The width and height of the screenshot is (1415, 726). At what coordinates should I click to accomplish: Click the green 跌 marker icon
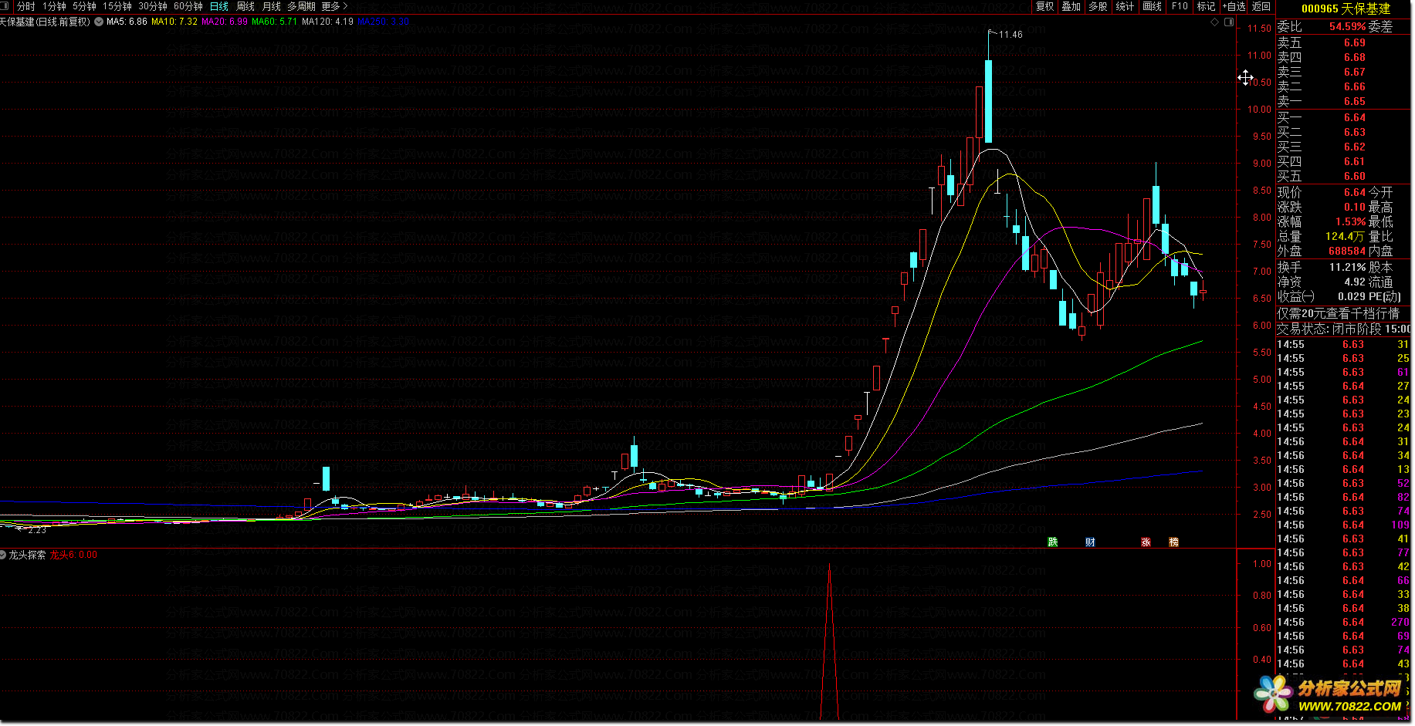(1052, 542)
